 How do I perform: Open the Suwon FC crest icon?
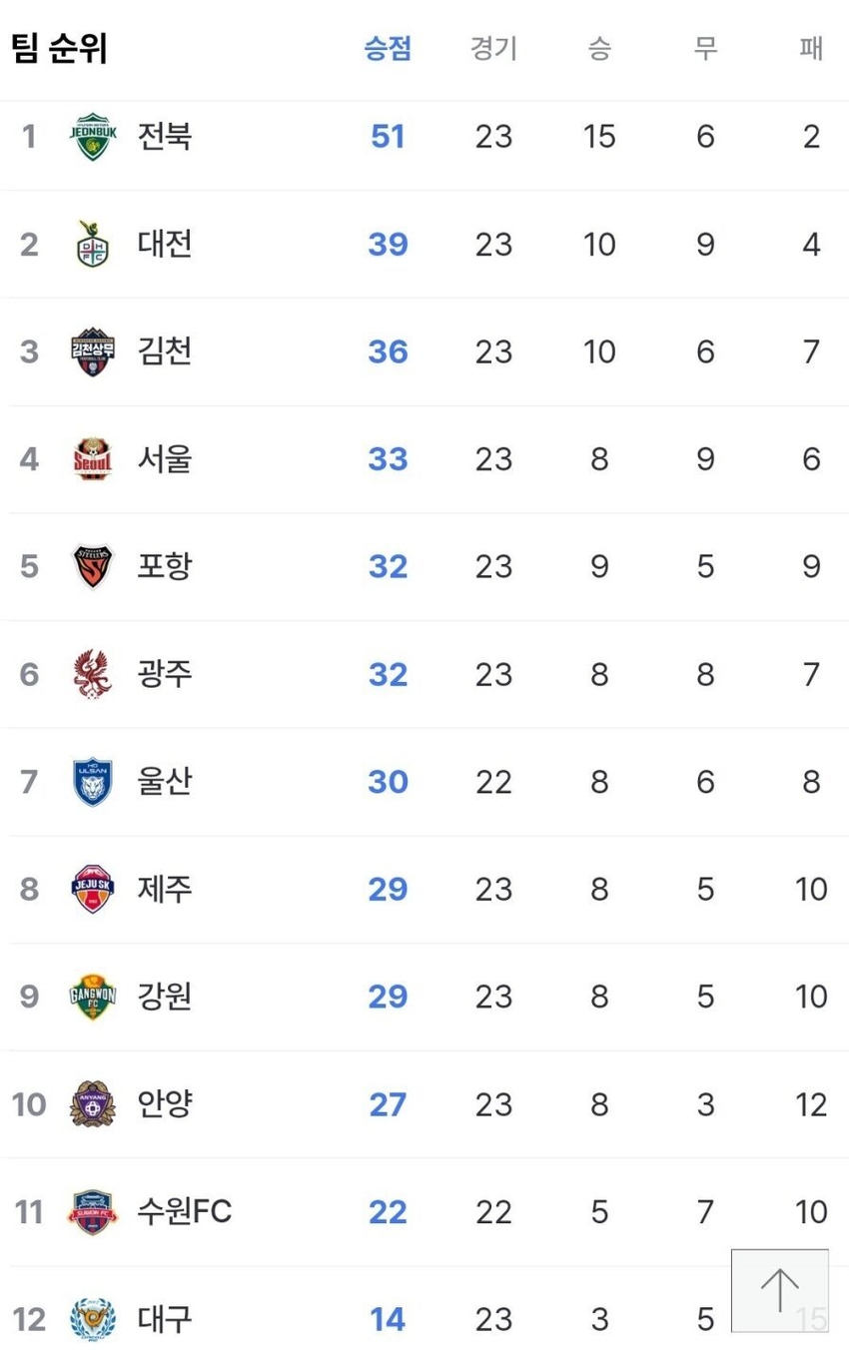coord(93,1212)
